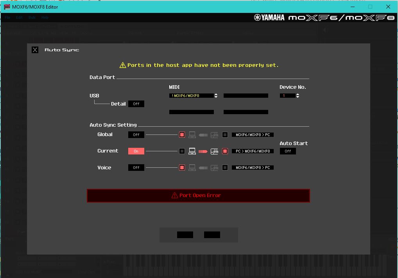Select left direction box in Voice row
Viewport: 398px width, 278px height.
point(182,168)
